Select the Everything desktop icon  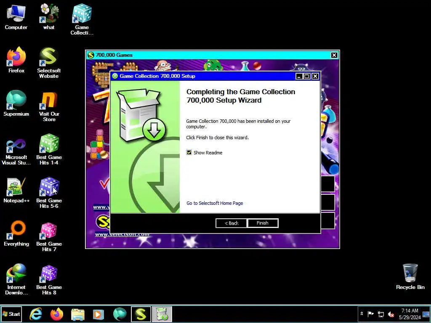[16, 233]
